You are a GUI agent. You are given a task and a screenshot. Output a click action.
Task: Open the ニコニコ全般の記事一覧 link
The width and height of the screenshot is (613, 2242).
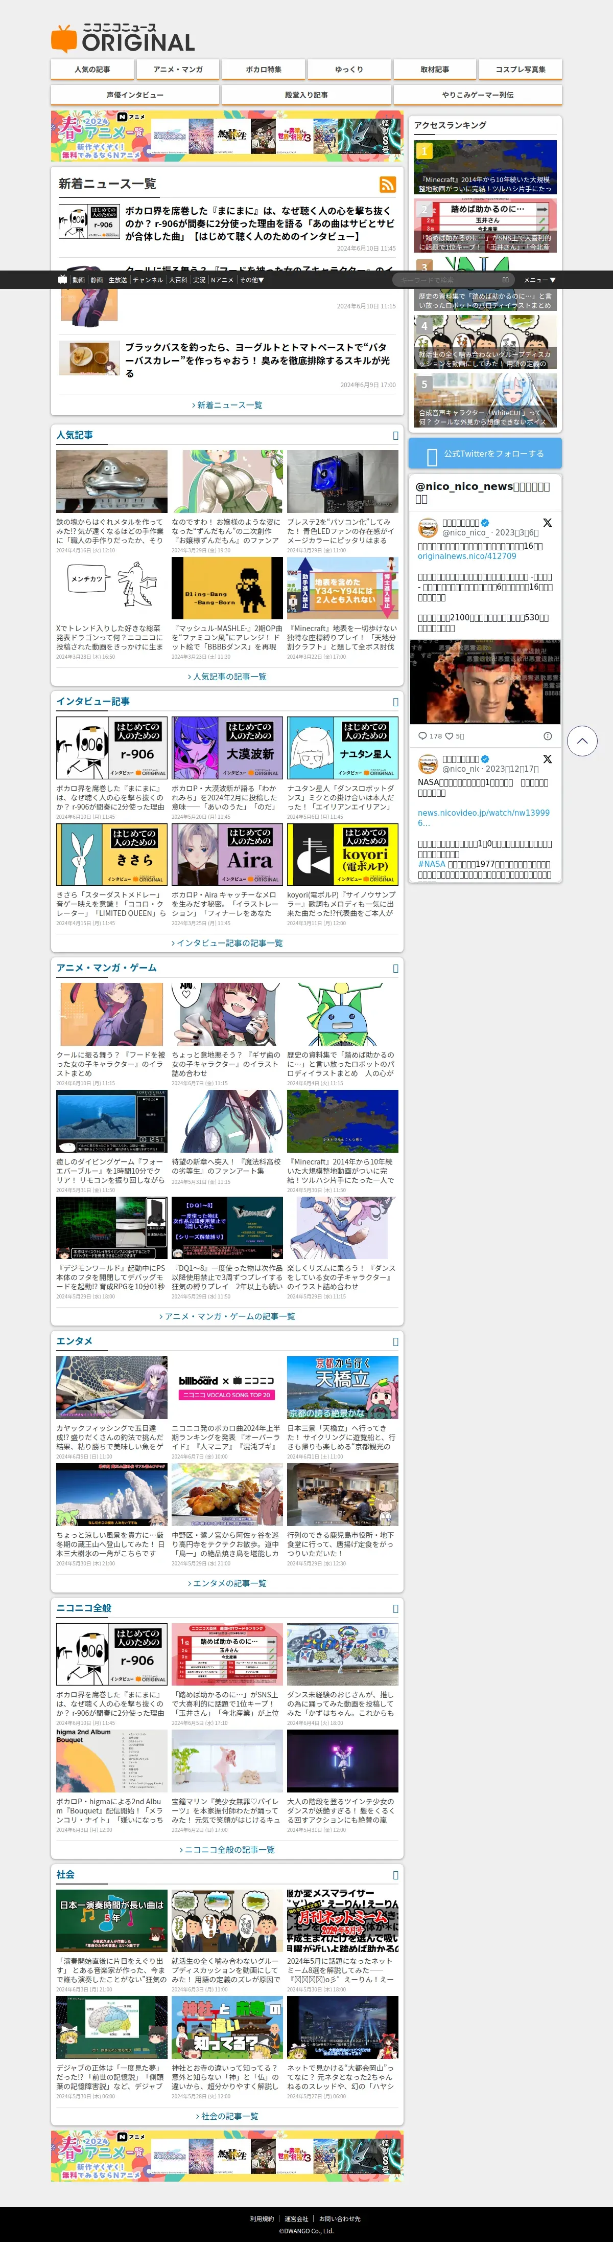[x=227, y=1849]
